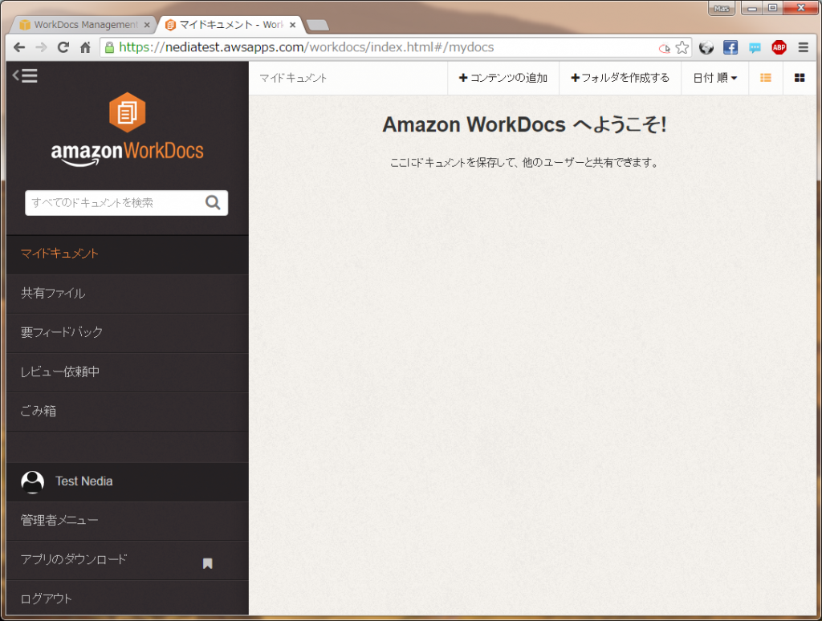Open レビュー依頼中 in the sidebar
The image size is (822, 621).
pos(128,372)
